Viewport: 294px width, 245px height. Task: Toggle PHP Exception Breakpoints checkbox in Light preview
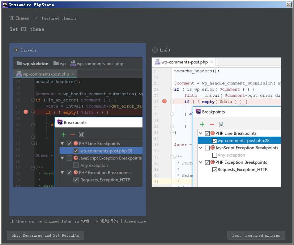207,162
